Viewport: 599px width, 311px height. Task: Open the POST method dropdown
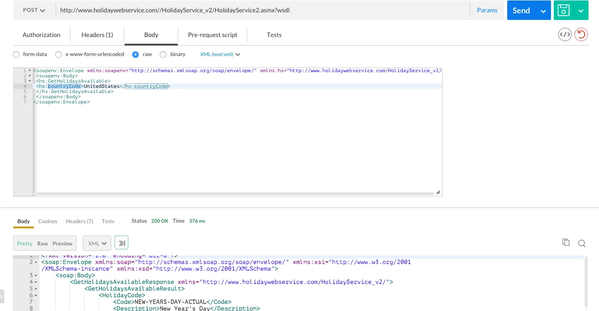[34, 10]
